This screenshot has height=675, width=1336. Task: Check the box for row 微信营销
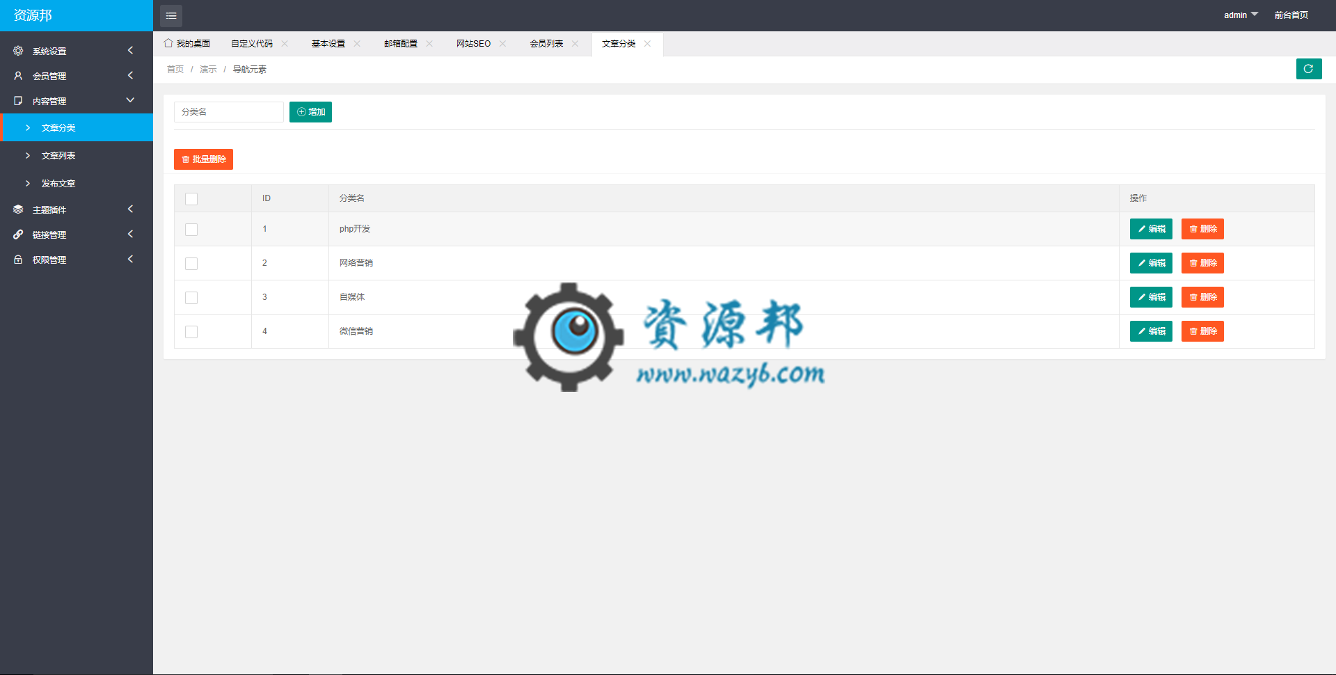(x=191, y=332)
